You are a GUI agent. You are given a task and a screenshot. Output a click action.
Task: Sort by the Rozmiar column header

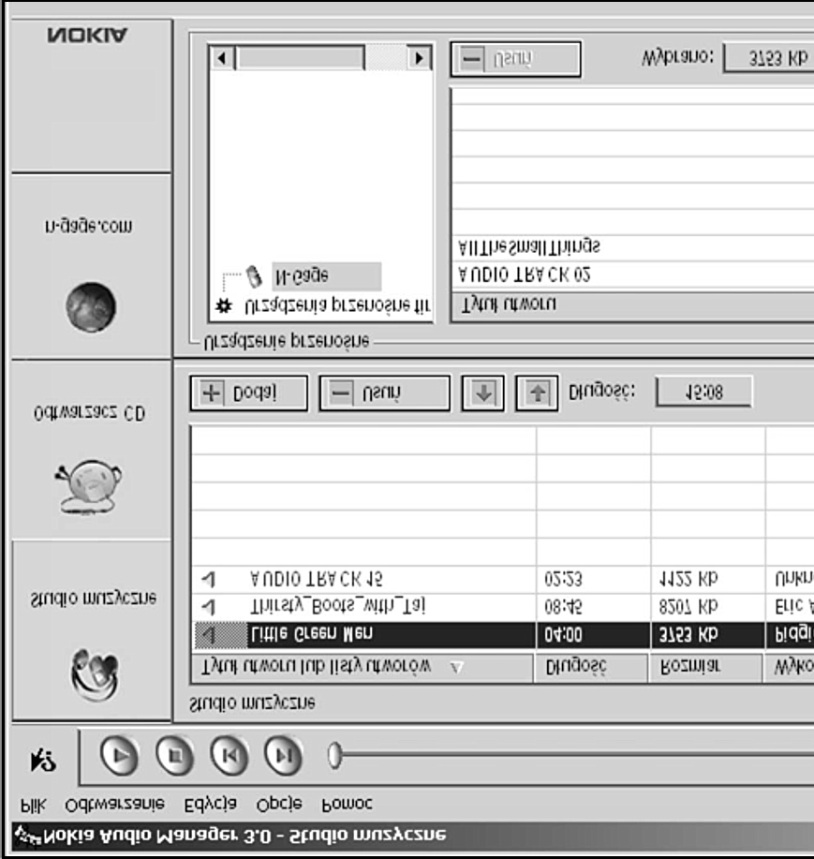pos(706,667)
